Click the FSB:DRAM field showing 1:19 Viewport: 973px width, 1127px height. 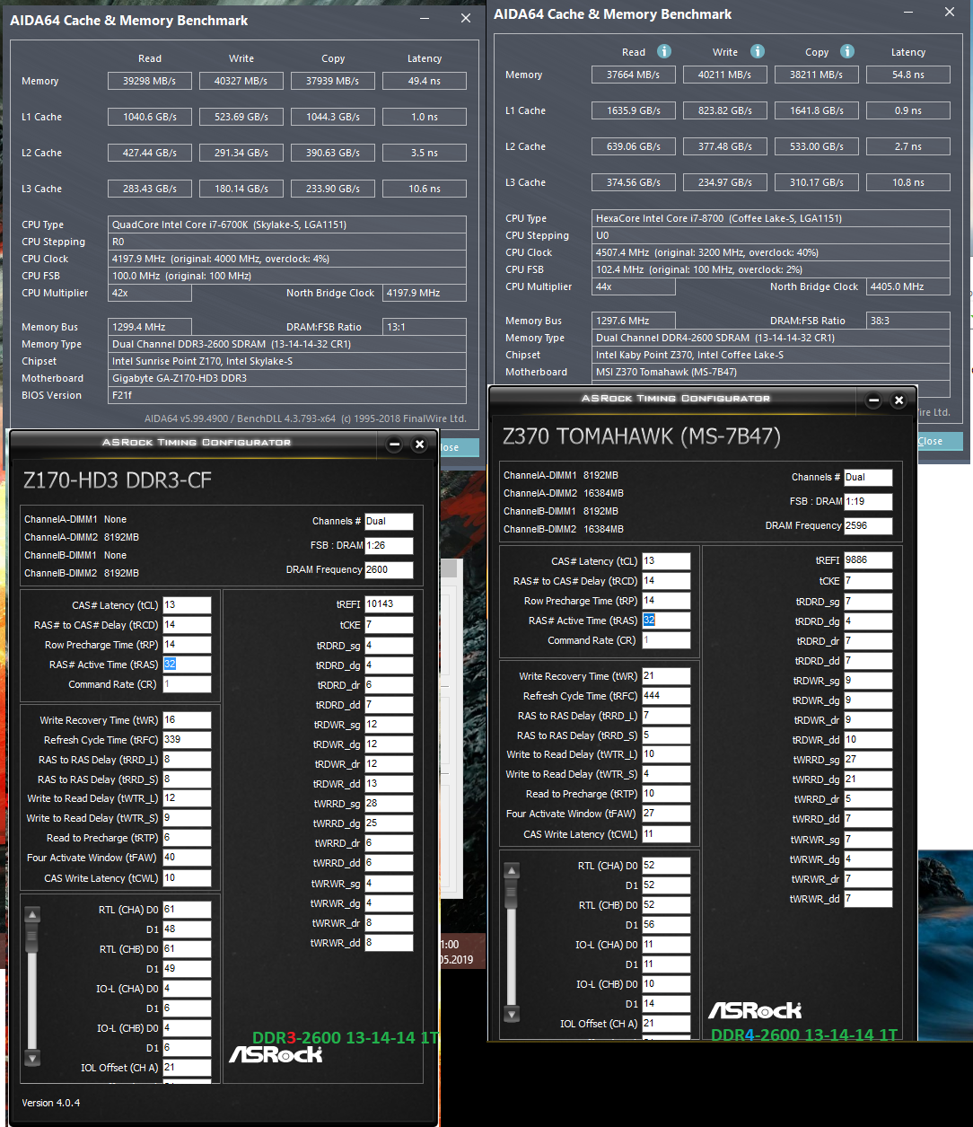tap(868, 501)
